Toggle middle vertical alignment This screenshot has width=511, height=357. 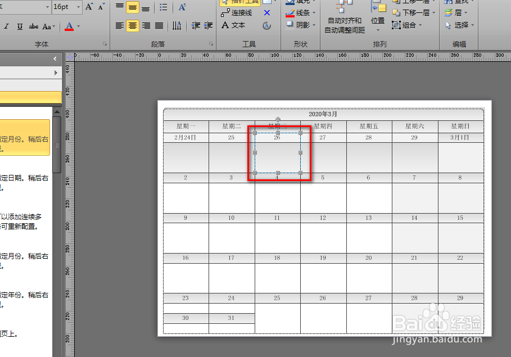pos(133,7)
